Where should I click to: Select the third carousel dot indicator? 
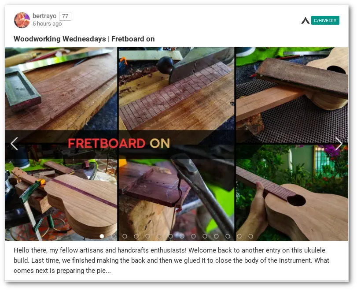[x=125, y=236]
